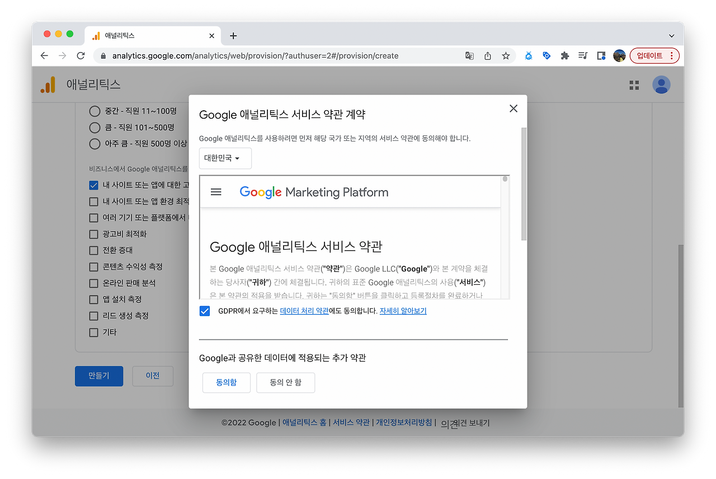Screen dimensions: 716x479
Task: Open the Google Marketing Platform hamburger menu
Action: 216,192
